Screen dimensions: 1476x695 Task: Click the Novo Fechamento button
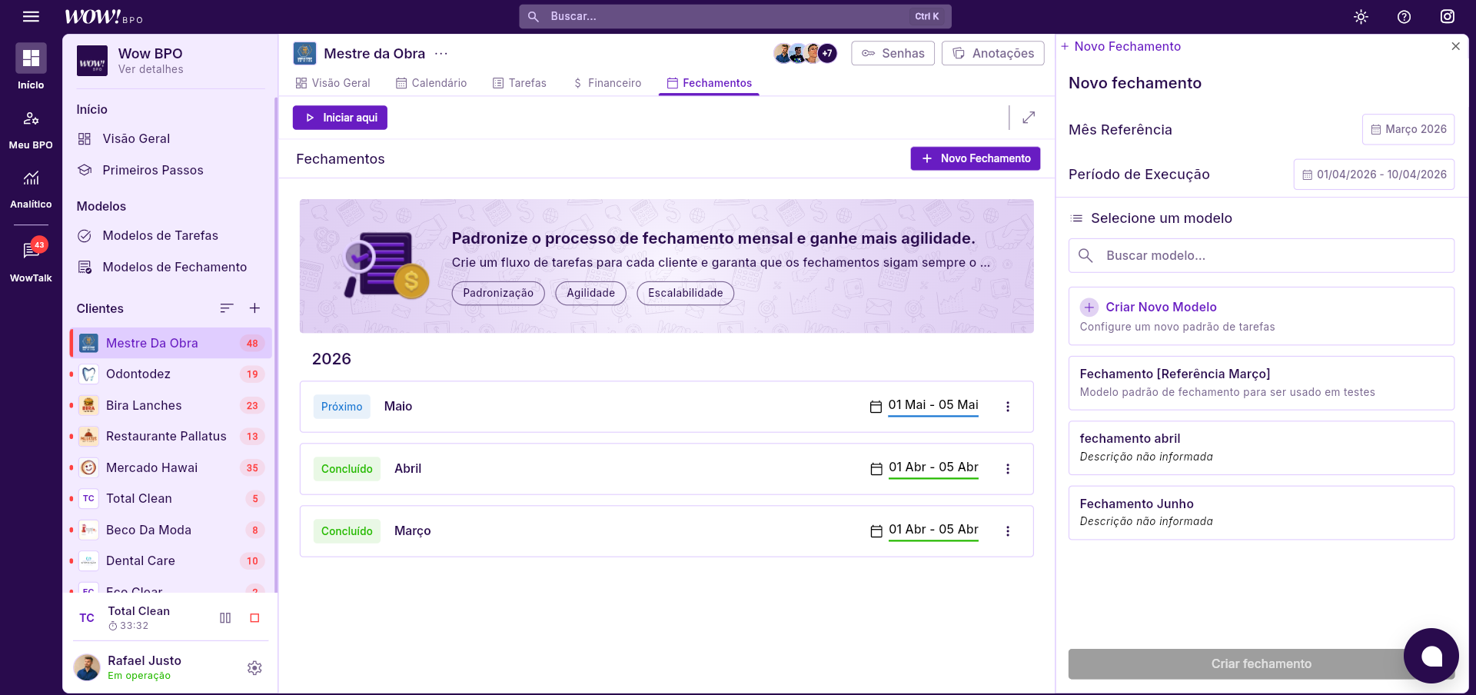tap(975, 158)
